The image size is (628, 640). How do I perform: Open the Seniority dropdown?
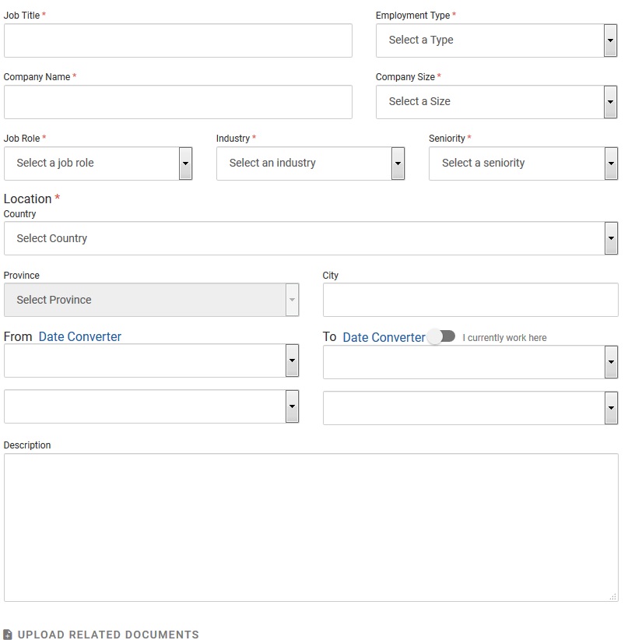pyautogui.click(x=523, y=164)
